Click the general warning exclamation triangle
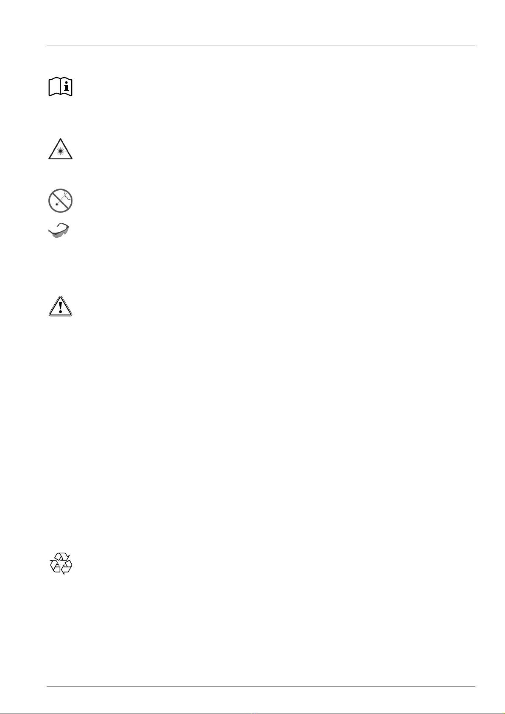505x714 pixels. (60, 306)
